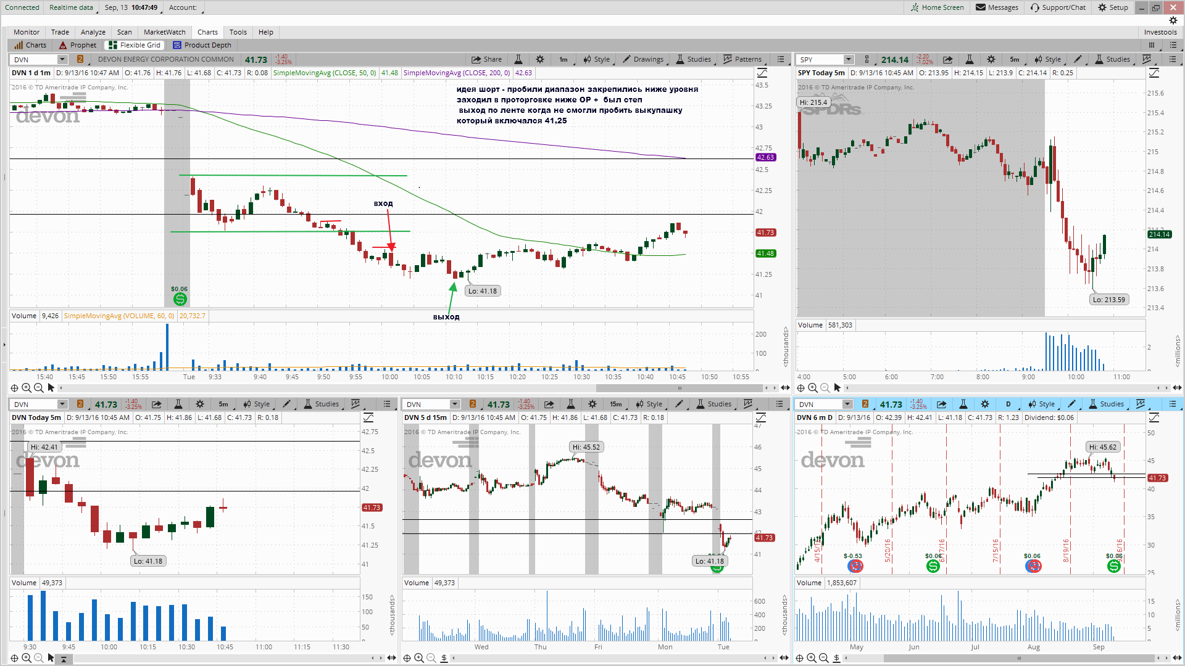This screenshot has width=1185, height=666.
Task: Open the Home Screen button
Action: [937, 7]
